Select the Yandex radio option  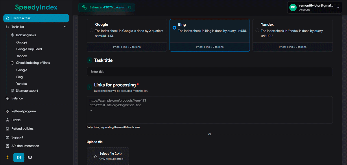tap(257, 30)
